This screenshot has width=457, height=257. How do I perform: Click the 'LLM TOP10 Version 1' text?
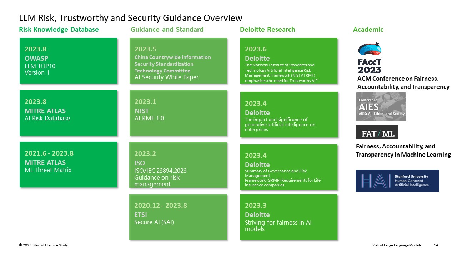pyautogui.click(x=40, y=69)
